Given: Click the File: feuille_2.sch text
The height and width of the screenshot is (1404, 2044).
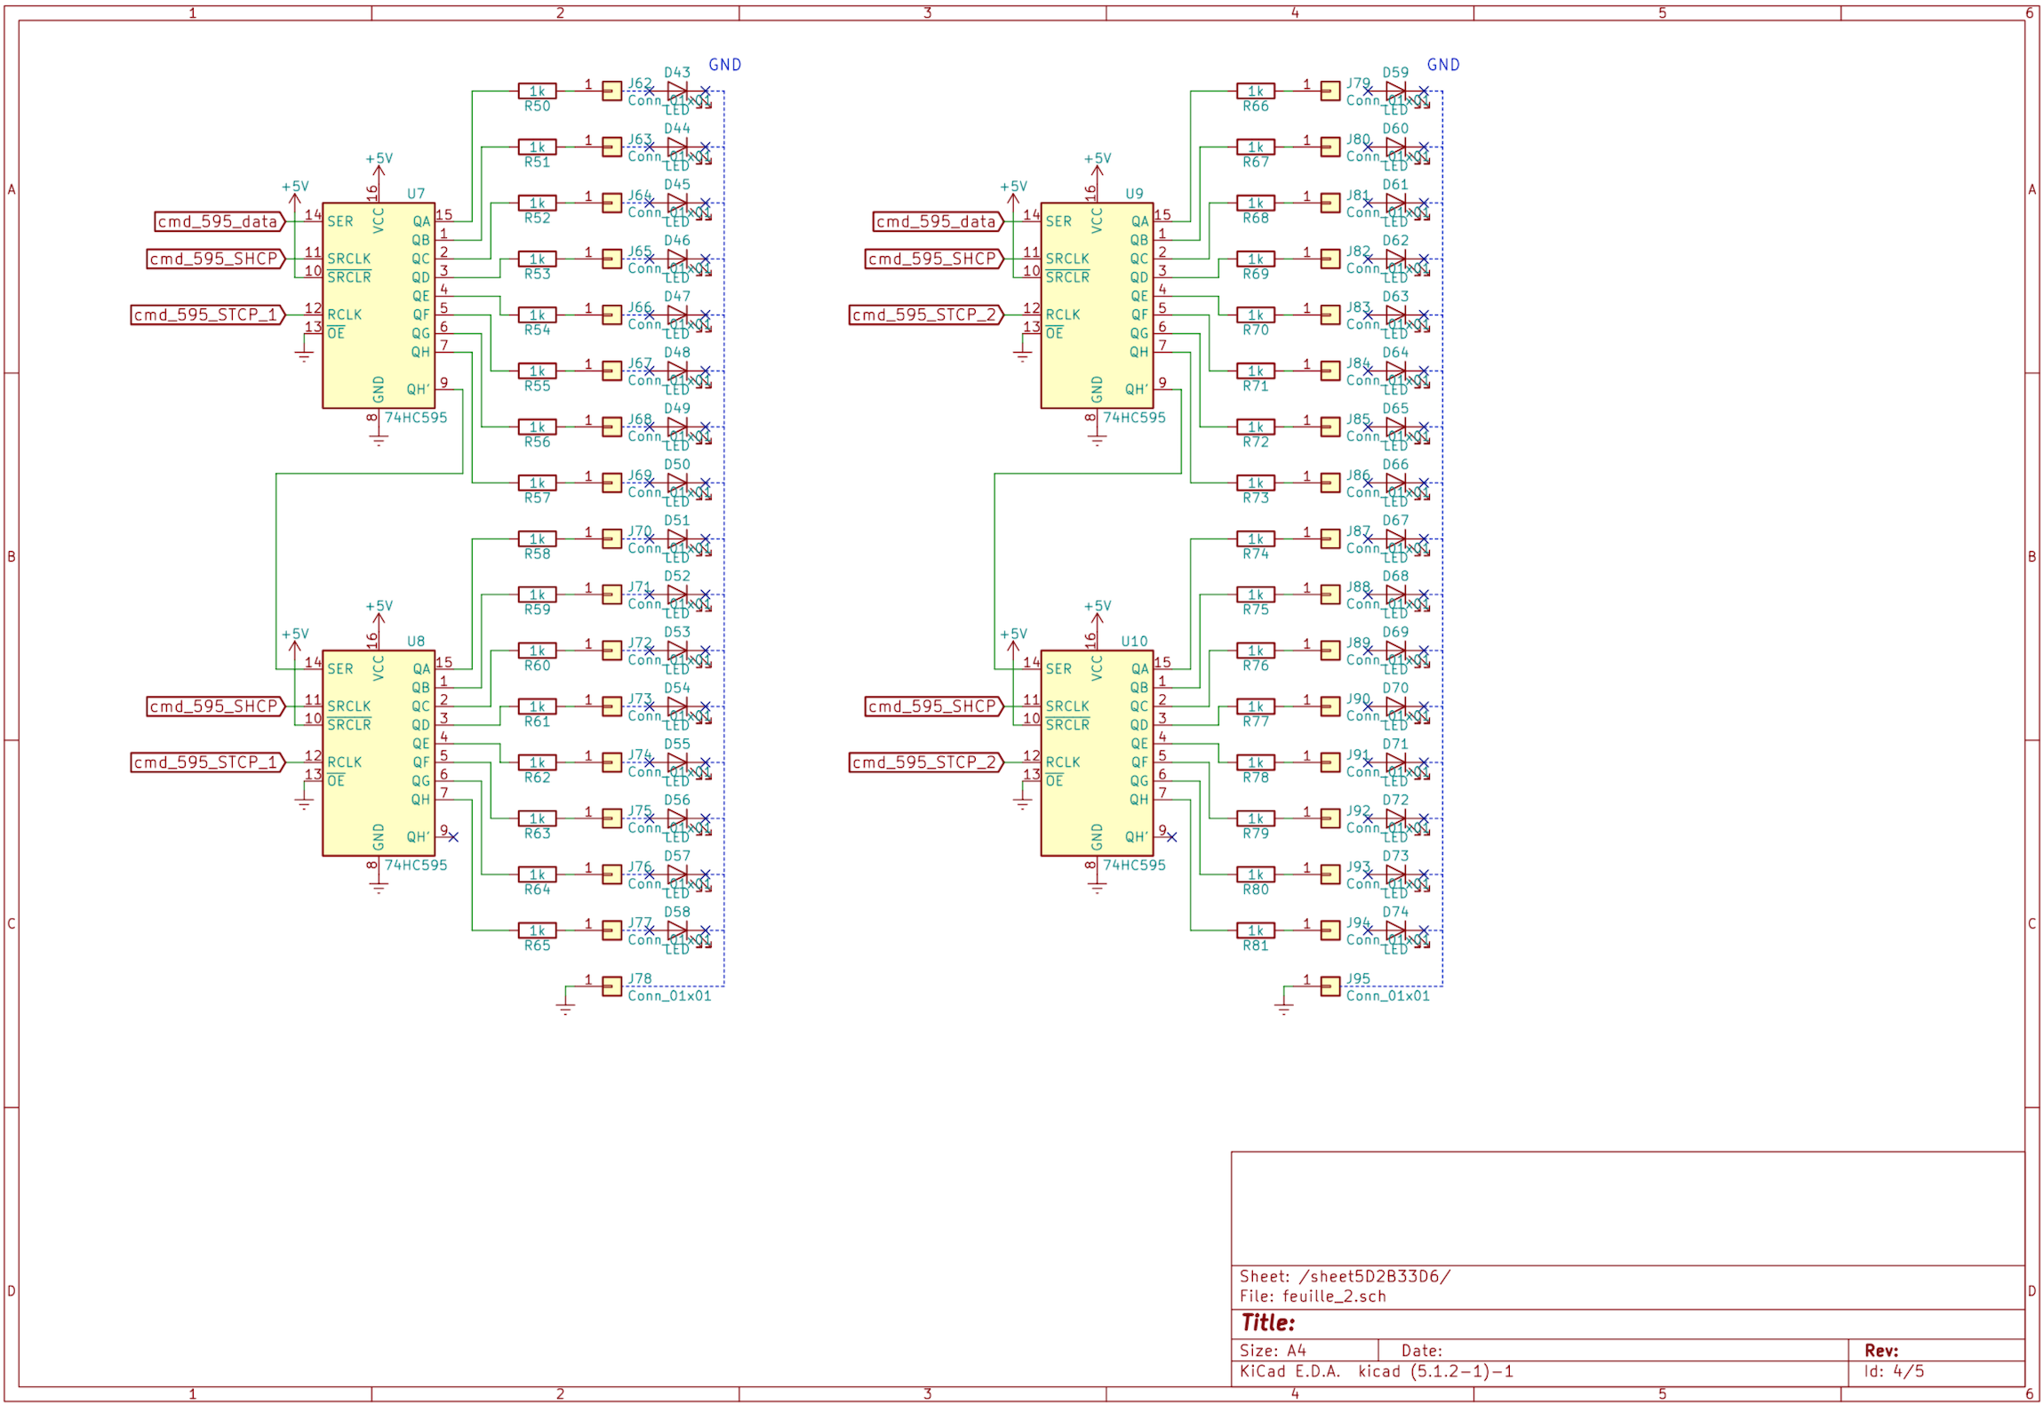Looking at the screenshot, I should click(1312, 1296).
